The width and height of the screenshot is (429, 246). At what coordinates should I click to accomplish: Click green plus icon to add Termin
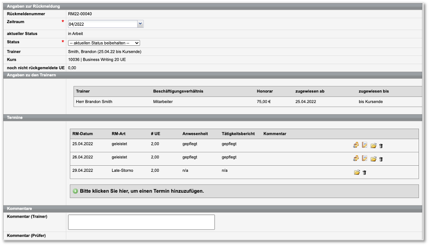point(75,191)
